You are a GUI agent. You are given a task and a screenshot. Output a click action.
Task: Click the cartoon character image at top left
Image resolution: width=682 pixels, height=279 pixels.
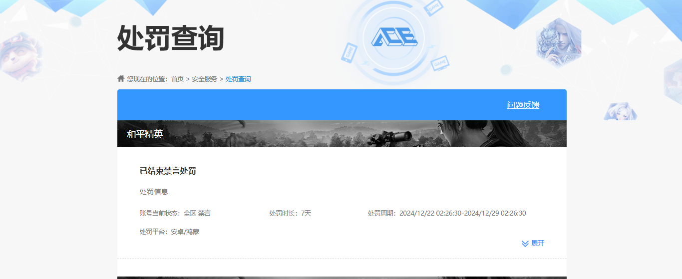pos(20,54)
